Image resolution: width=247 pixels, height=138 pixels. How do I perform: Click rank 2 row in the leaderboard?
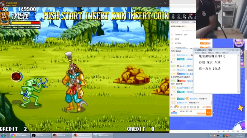click(x=191, y=39)
